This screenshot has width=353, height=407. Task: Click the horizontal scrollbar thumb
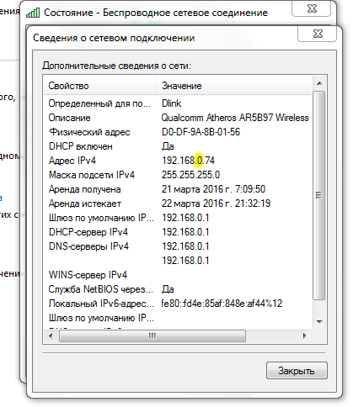click(x=152, y=336)
